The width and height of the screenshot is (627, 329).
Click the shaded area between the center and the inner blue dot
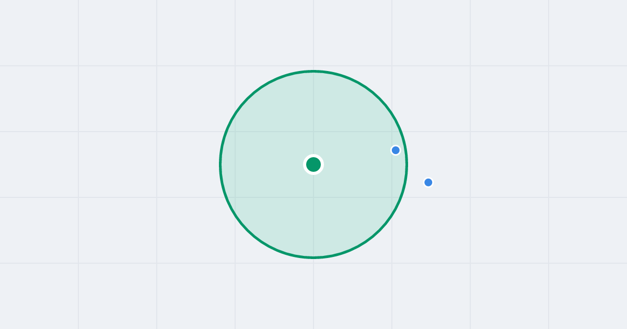tap(355, 158)
